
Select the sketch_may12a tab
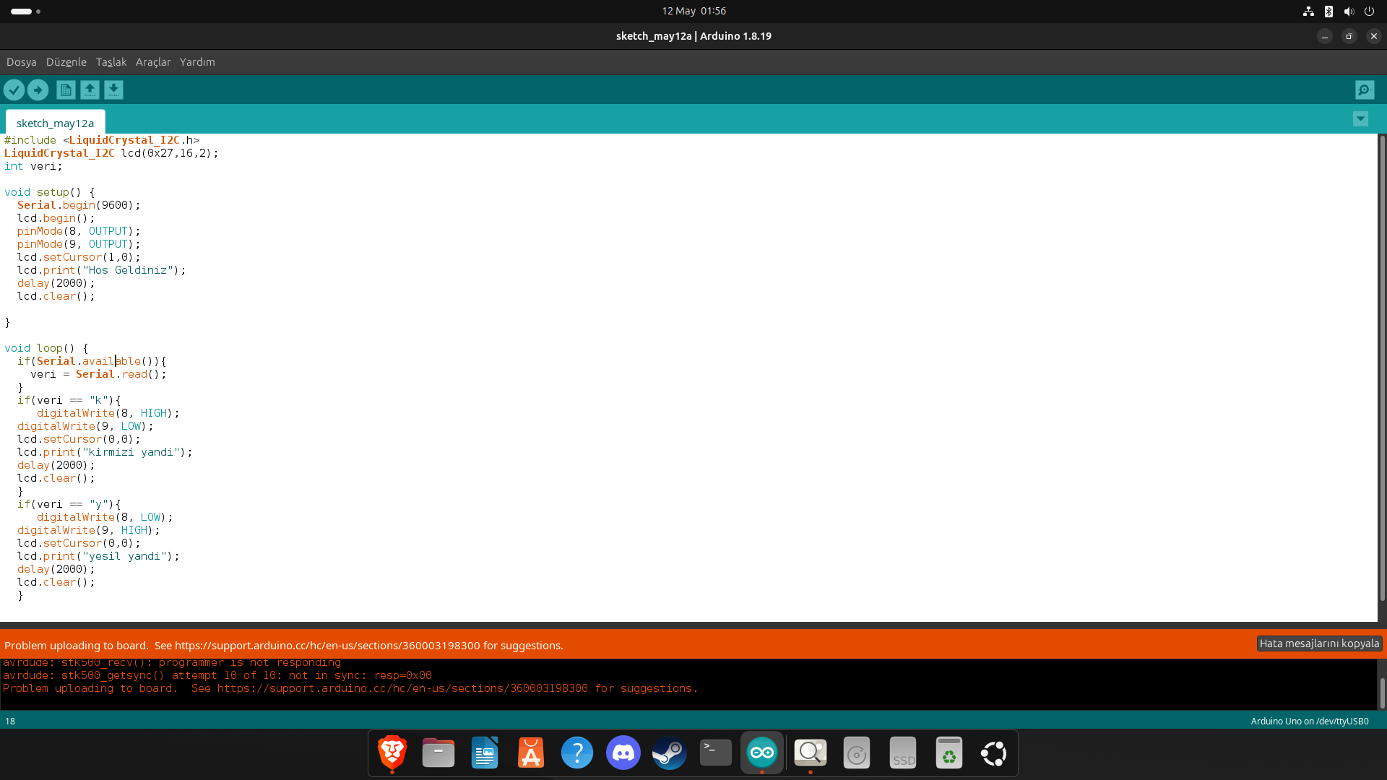(x=55, y=123)
